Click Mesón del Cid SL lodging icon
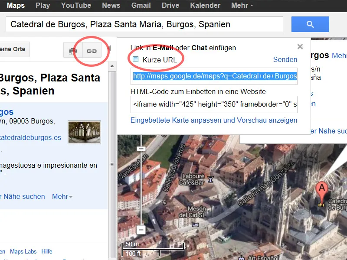347x260 pixels. [196, 224]
